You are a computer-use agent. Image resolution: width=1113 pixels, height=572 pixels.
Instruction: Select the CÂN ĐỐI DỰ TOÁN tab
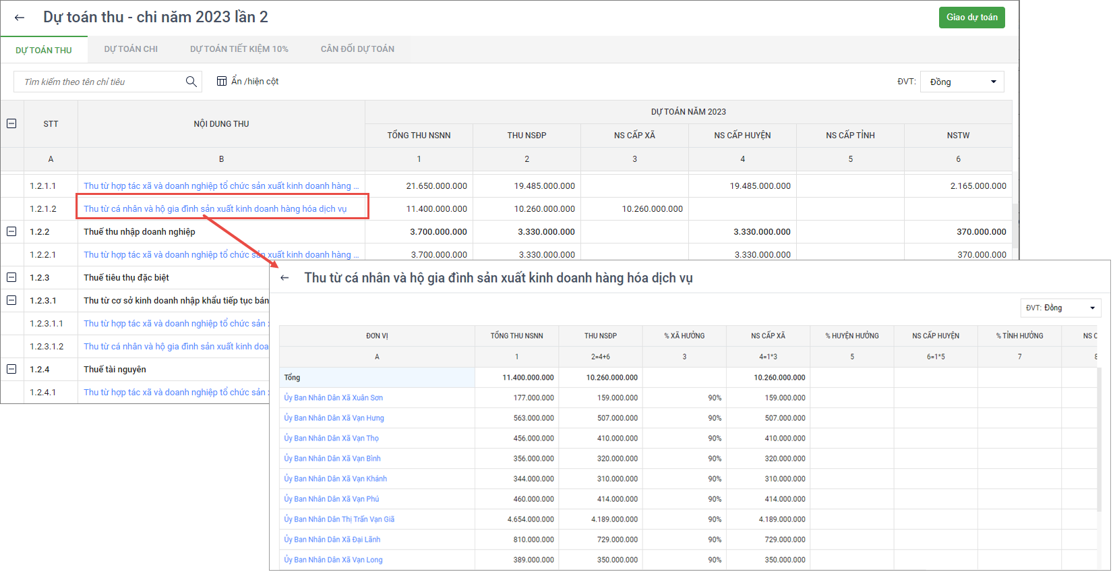click(x=357, y=49)
